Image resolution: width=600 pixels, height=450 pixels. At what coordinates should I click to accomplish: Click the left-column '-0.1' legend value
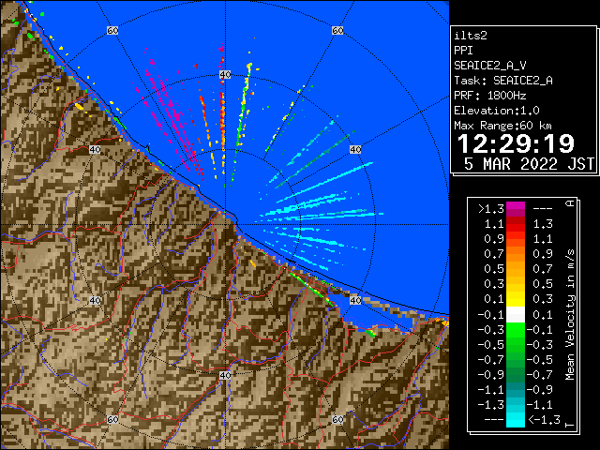(x=491, y=315)
